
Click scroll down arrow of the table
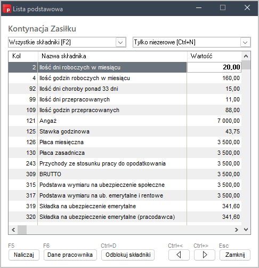point(246,230)
